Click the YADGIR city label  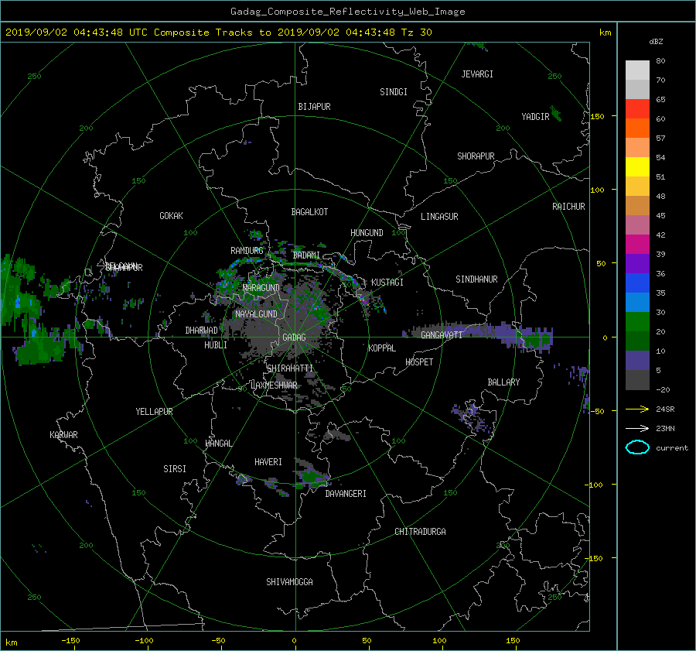tap(535, 117)
